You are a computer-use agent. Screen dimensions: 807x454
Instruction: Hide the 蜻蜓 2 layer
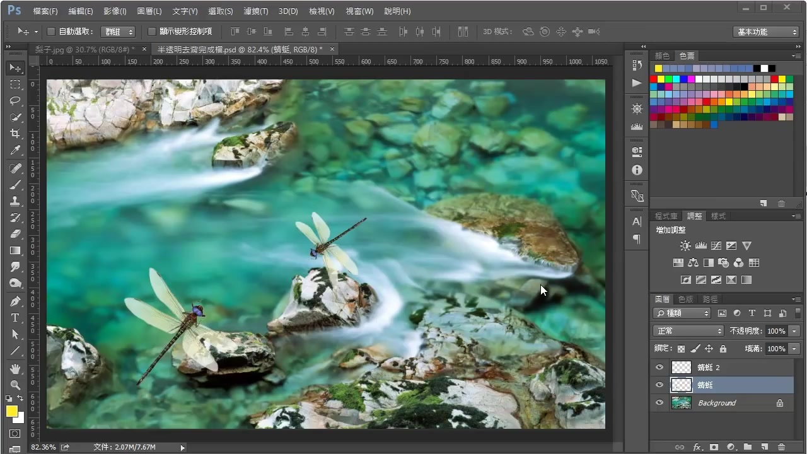659,367
